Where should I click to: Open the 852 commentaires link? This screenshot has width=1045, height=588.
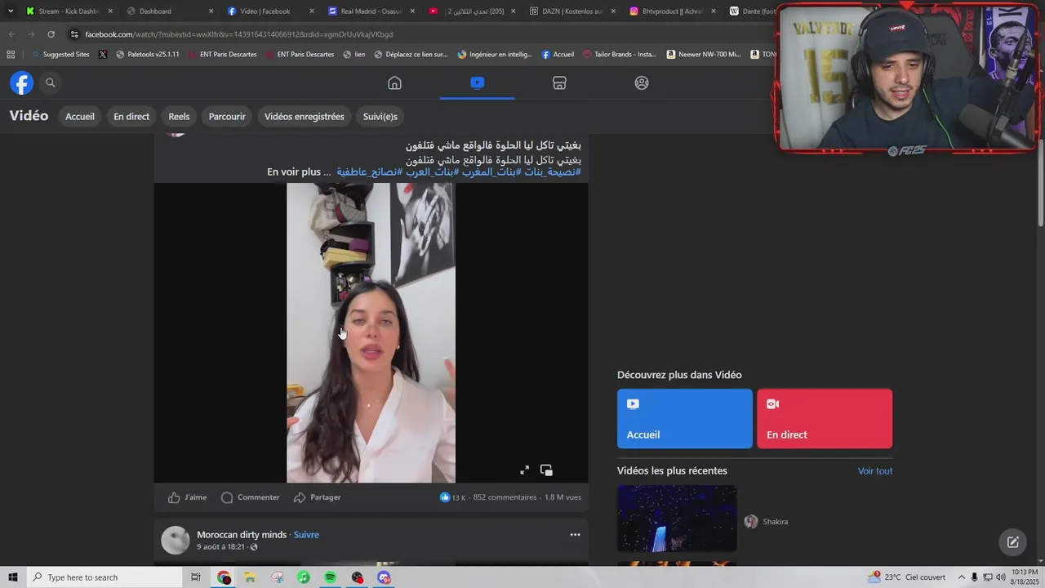tap(505, 497)
